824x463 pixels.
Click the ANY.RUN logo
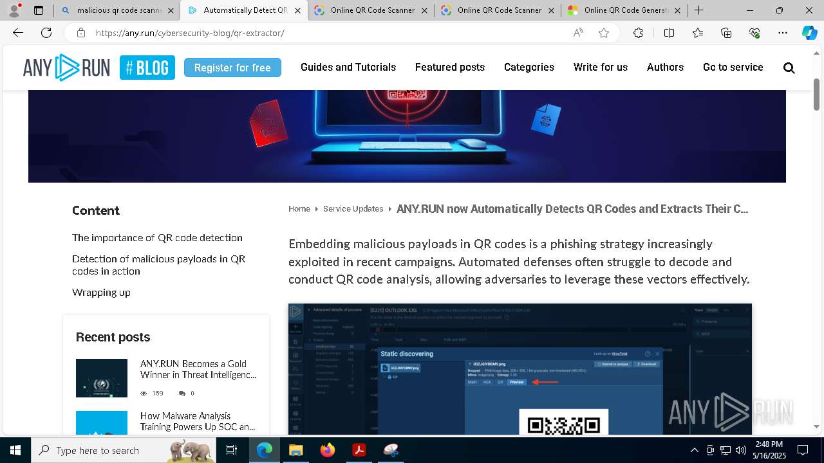[x=66, y=68]
